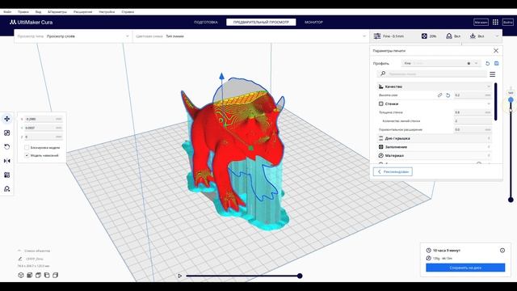Toggle the drop down model checkbox
517x291 pixels.
[27, 155]
